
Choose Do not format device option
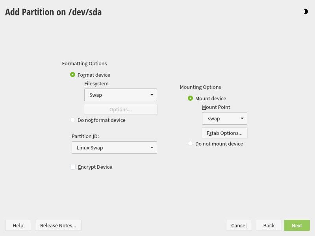coord(73,120)
